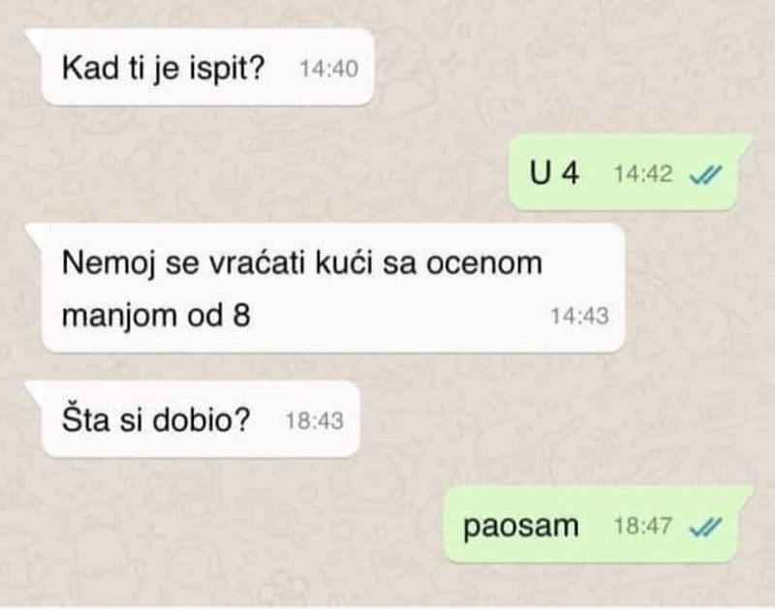The image size is (775, 609).
Task: Click the word 'ocenom' in the message
Action: 484,262
